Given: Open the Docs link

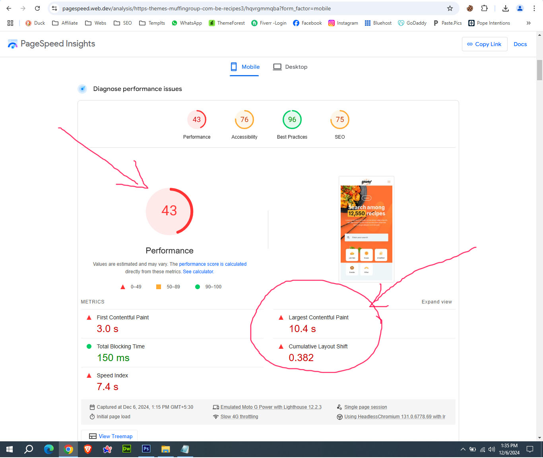Looking at the screenshot, I should coord(520,44).
